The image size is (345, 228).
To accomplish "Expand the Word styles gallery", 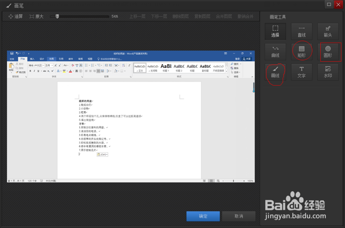I will [x=226, y=71].
